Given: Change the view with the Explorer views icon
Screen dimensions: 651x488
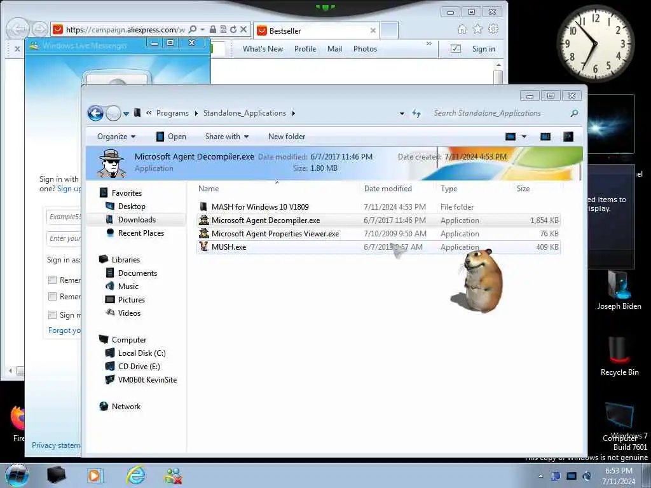Looking at the screenshot, I should coord(511,137).
